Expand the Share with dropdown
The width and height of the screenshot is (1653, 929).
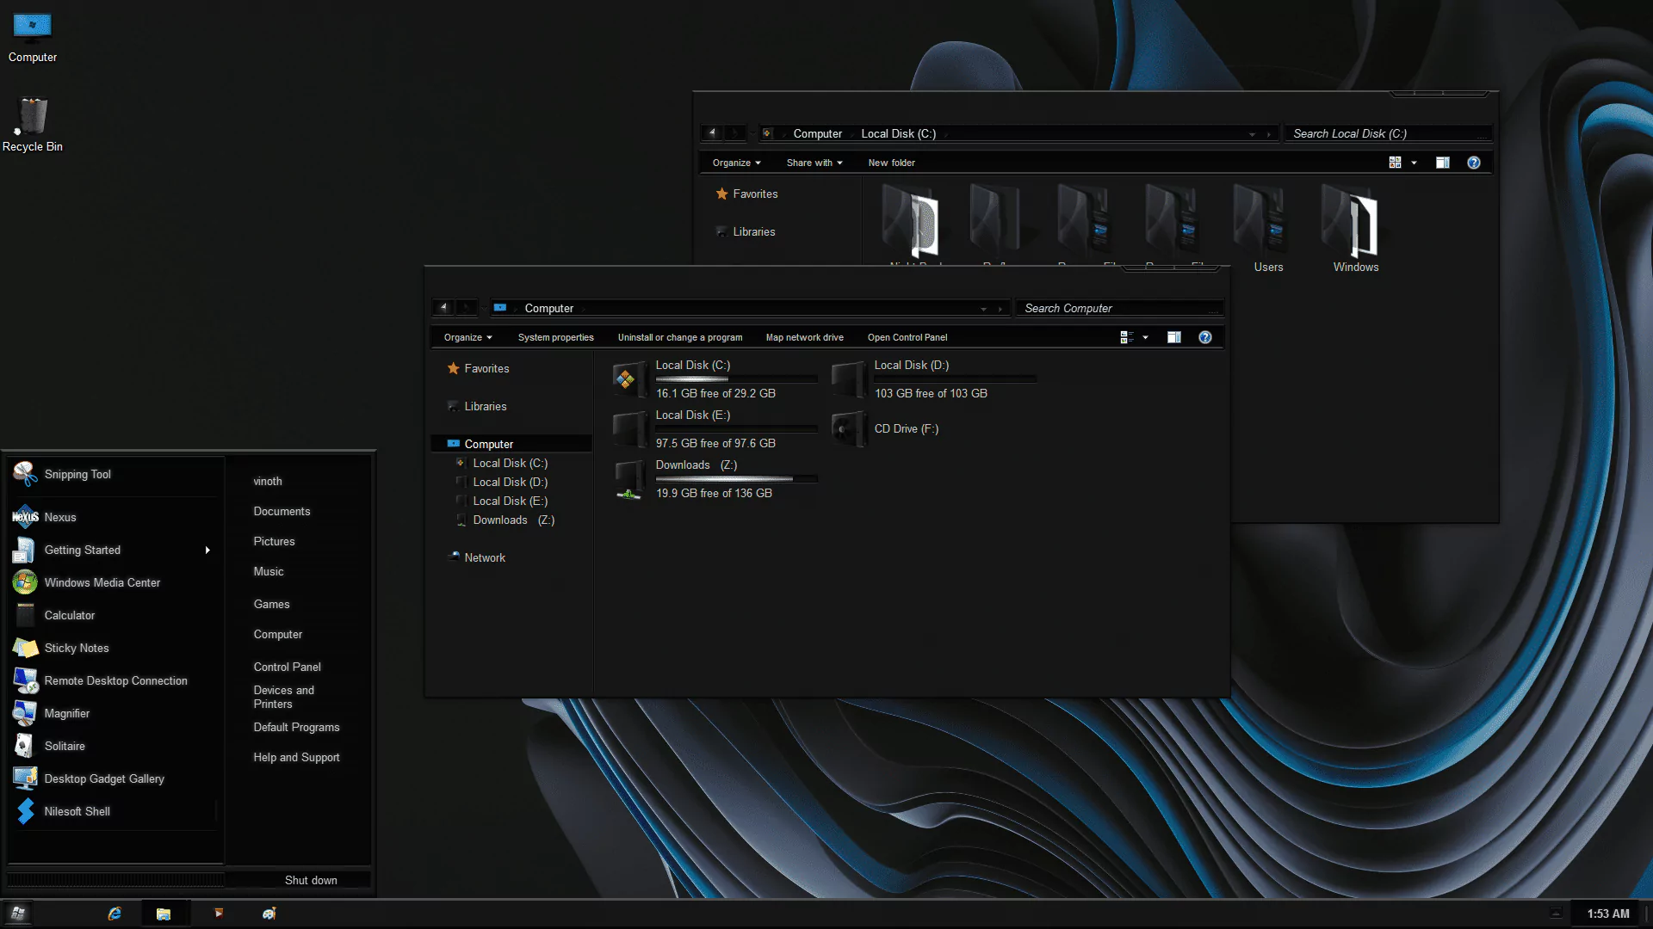point(814,162)
